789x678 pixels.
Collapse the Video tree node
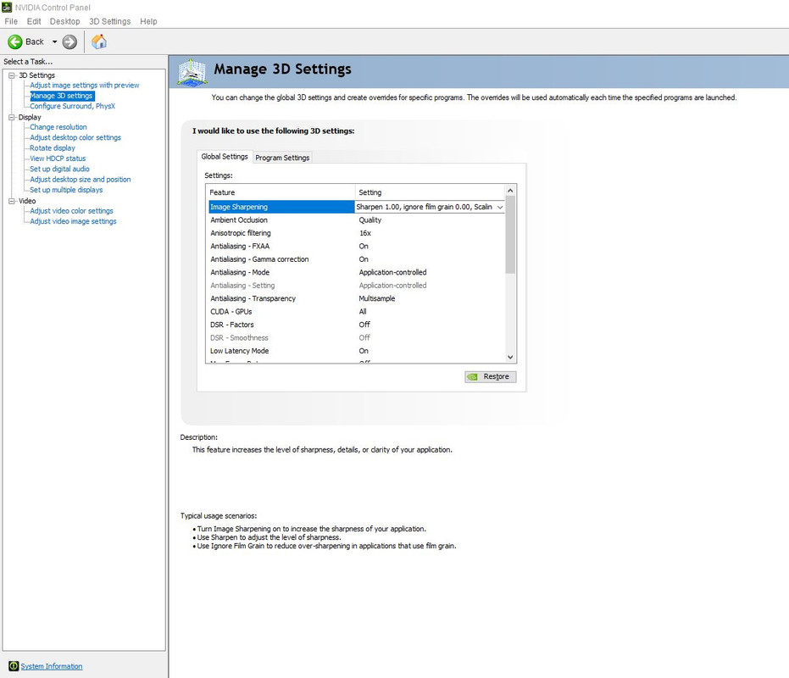point(11,201)
